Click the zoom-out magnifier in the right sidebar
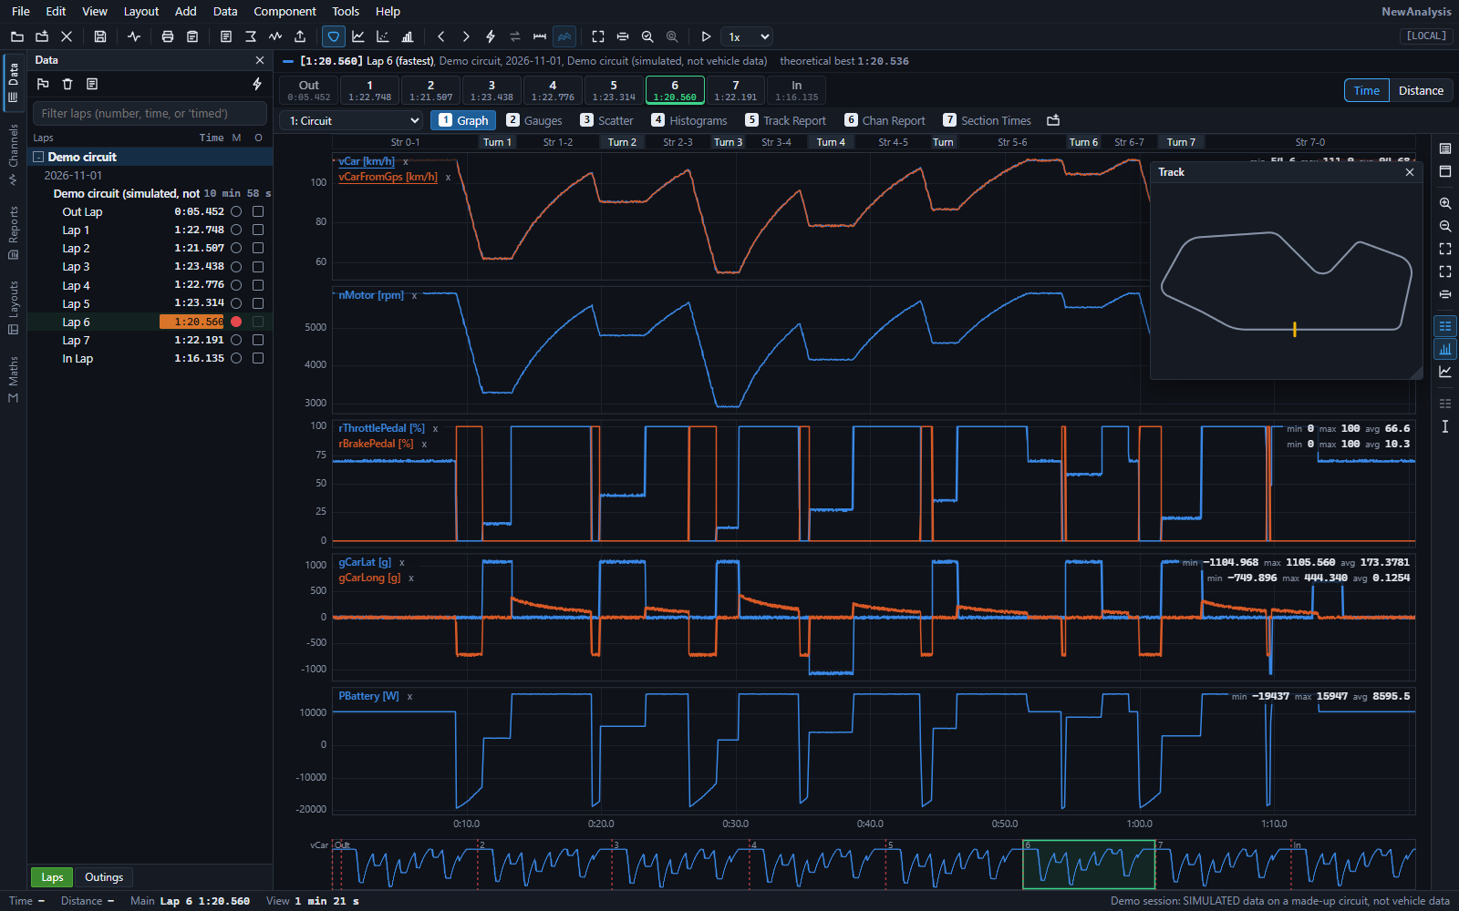Viewport: 1459px width, 911px height. point(1445,226)
